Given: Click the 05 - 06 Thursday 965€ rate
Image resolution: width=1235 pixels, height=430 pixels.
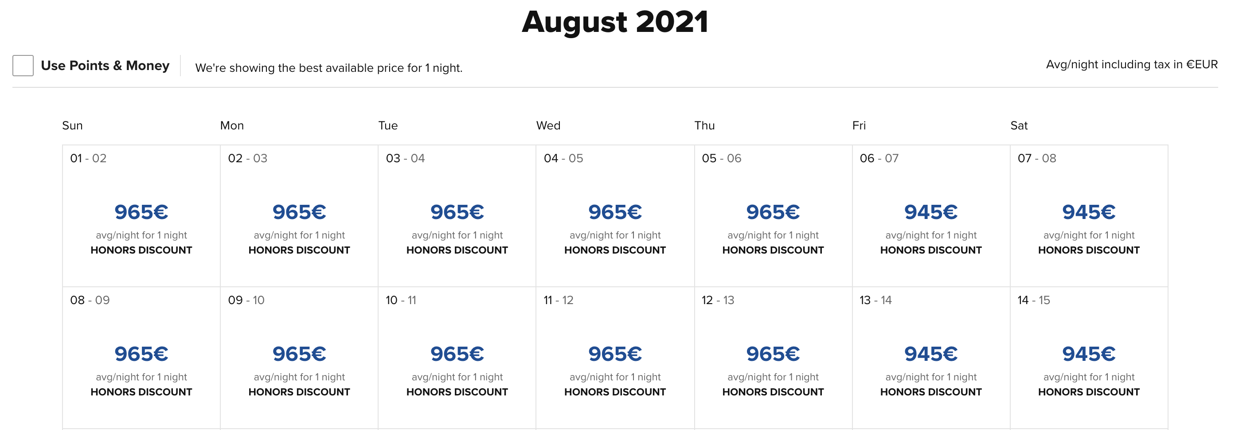Looking at the screenshot, I should pos(773,213).
